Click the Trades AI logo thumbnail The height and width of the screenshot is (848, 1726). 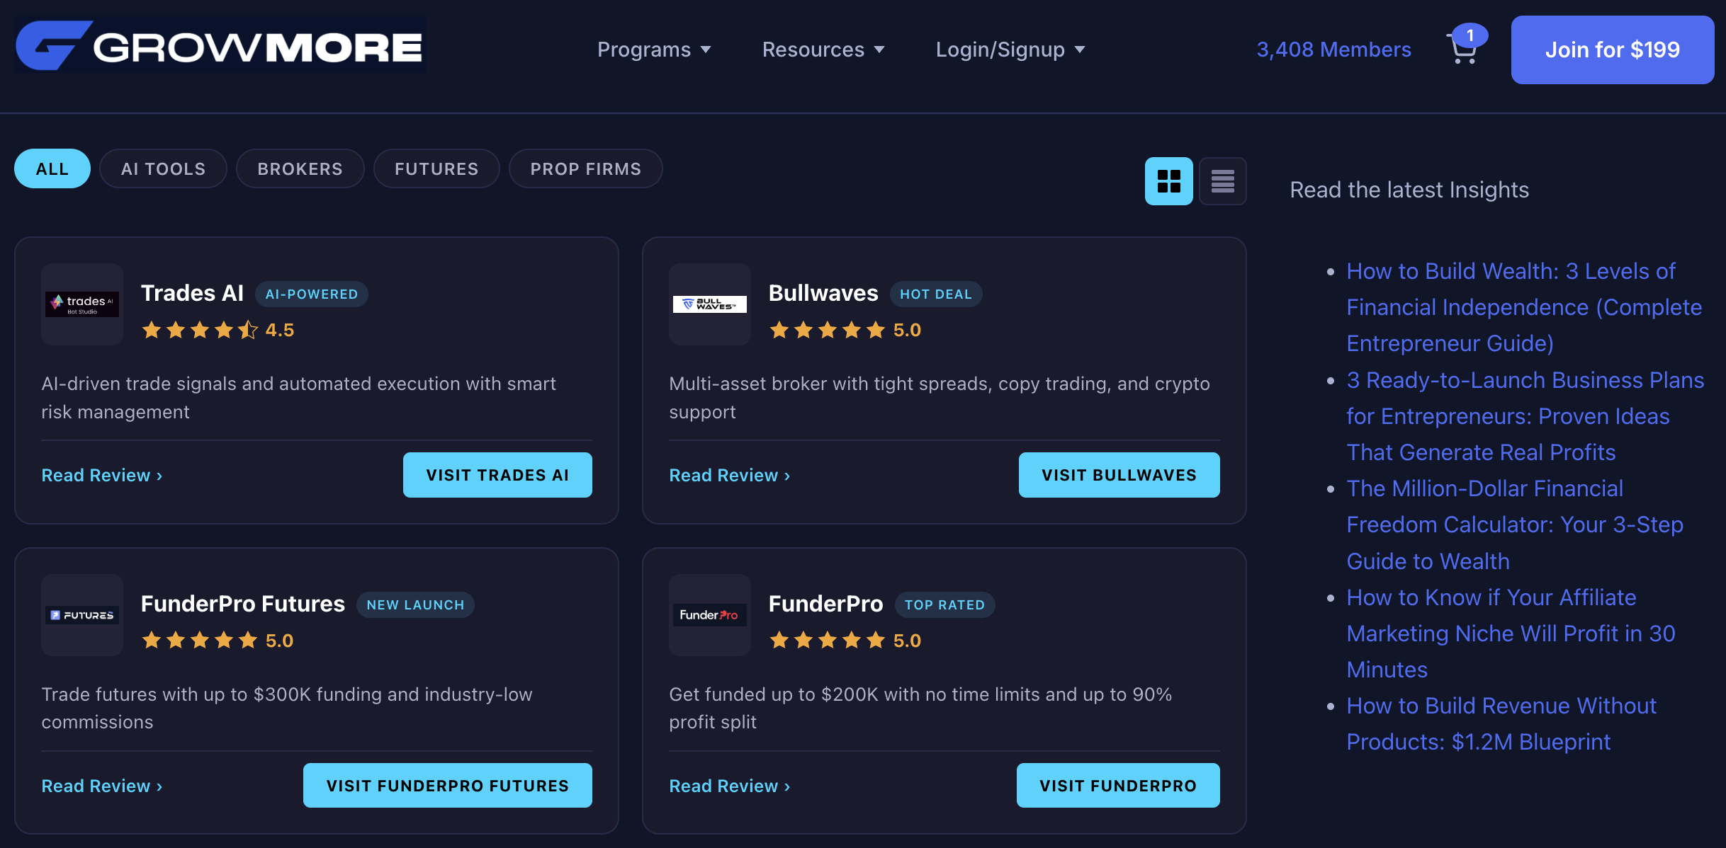tap(81, 304)
